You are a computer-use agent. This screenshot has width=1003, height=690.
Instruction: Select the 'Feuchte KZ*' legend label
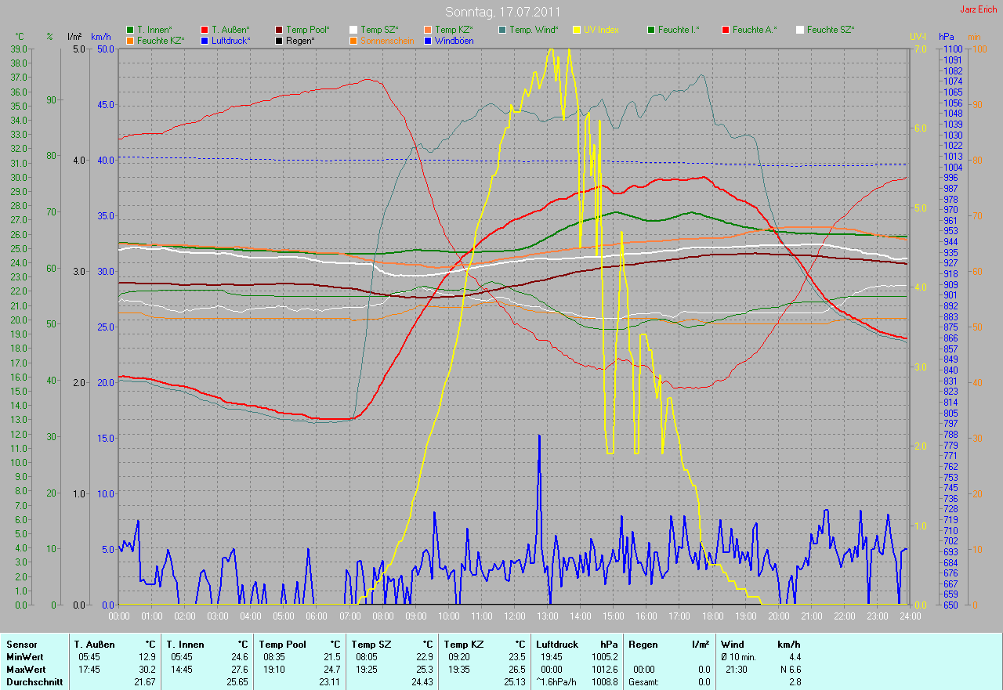point(161,40)
